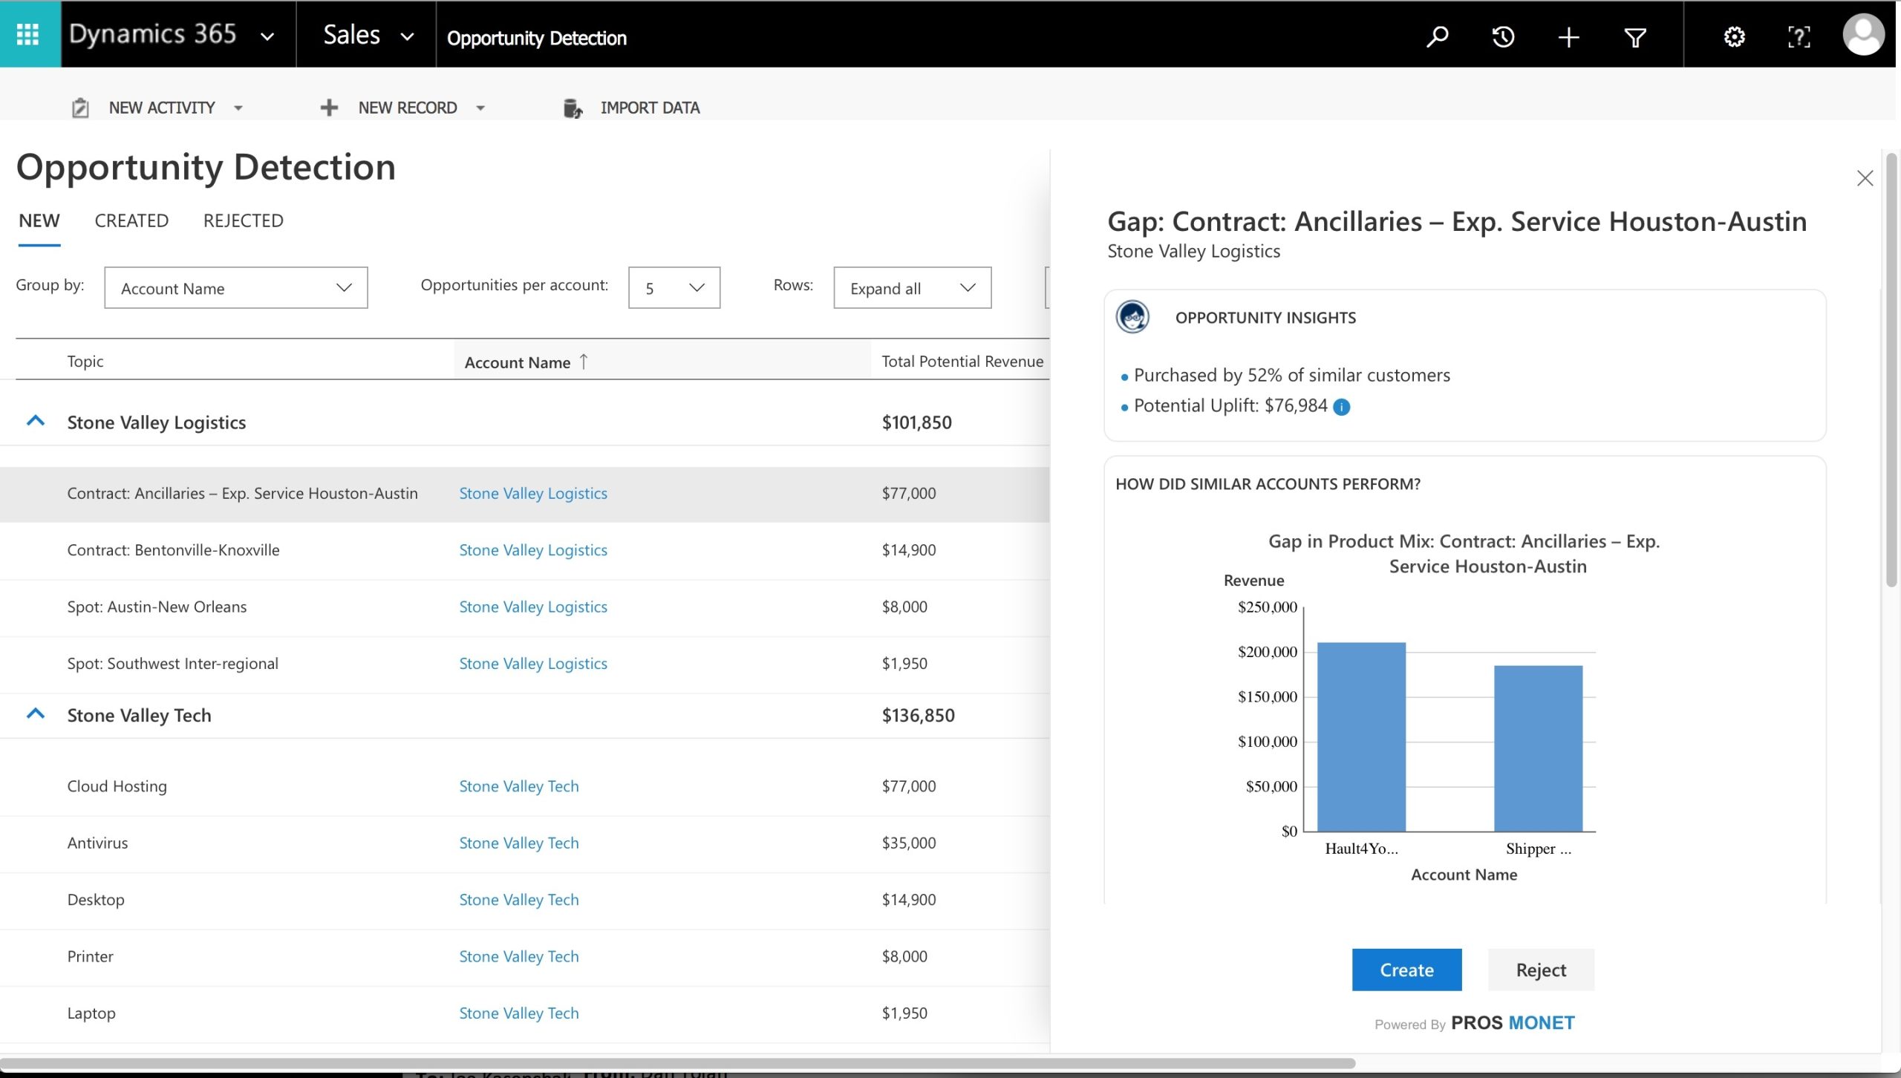Open recent items history icon

coord(1503,36)
